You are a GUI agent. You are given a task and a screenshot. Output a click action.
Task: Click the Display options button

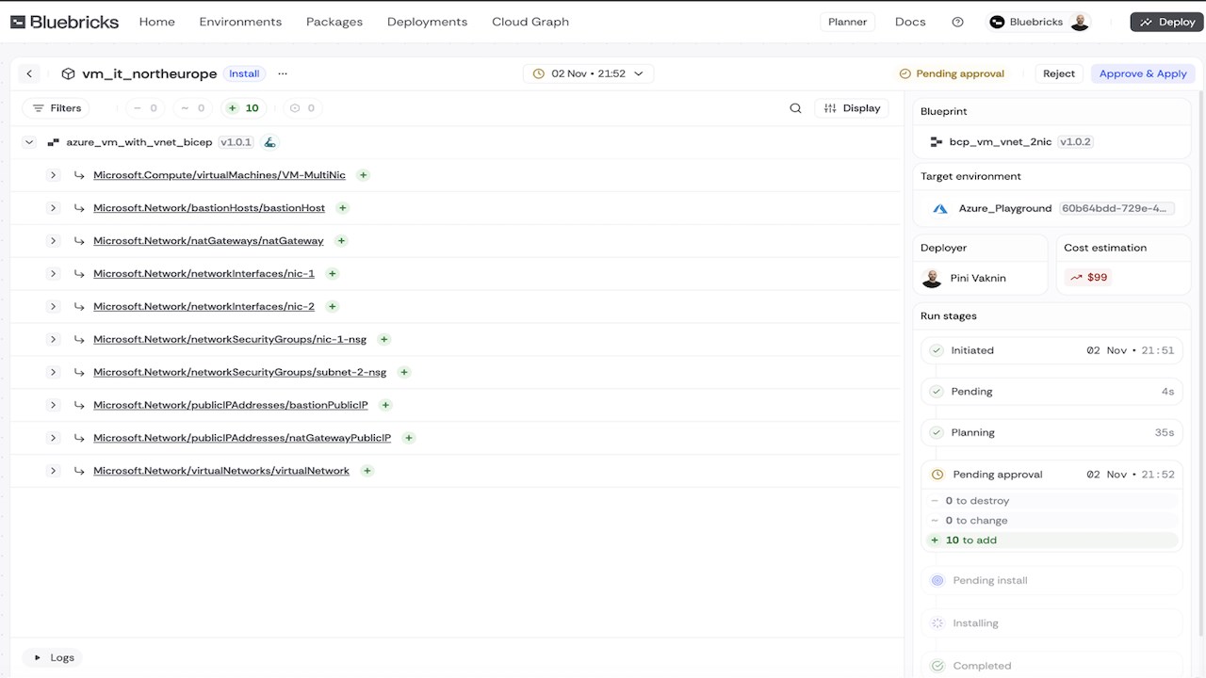pyautogui.click(x=852, y=108)
